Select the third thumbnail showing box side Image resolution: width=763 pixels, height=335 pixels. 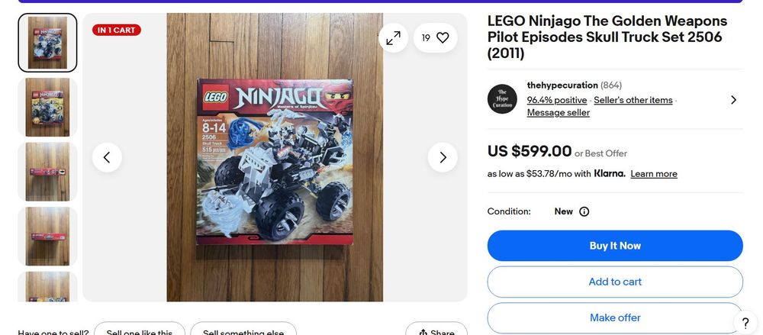47,172
